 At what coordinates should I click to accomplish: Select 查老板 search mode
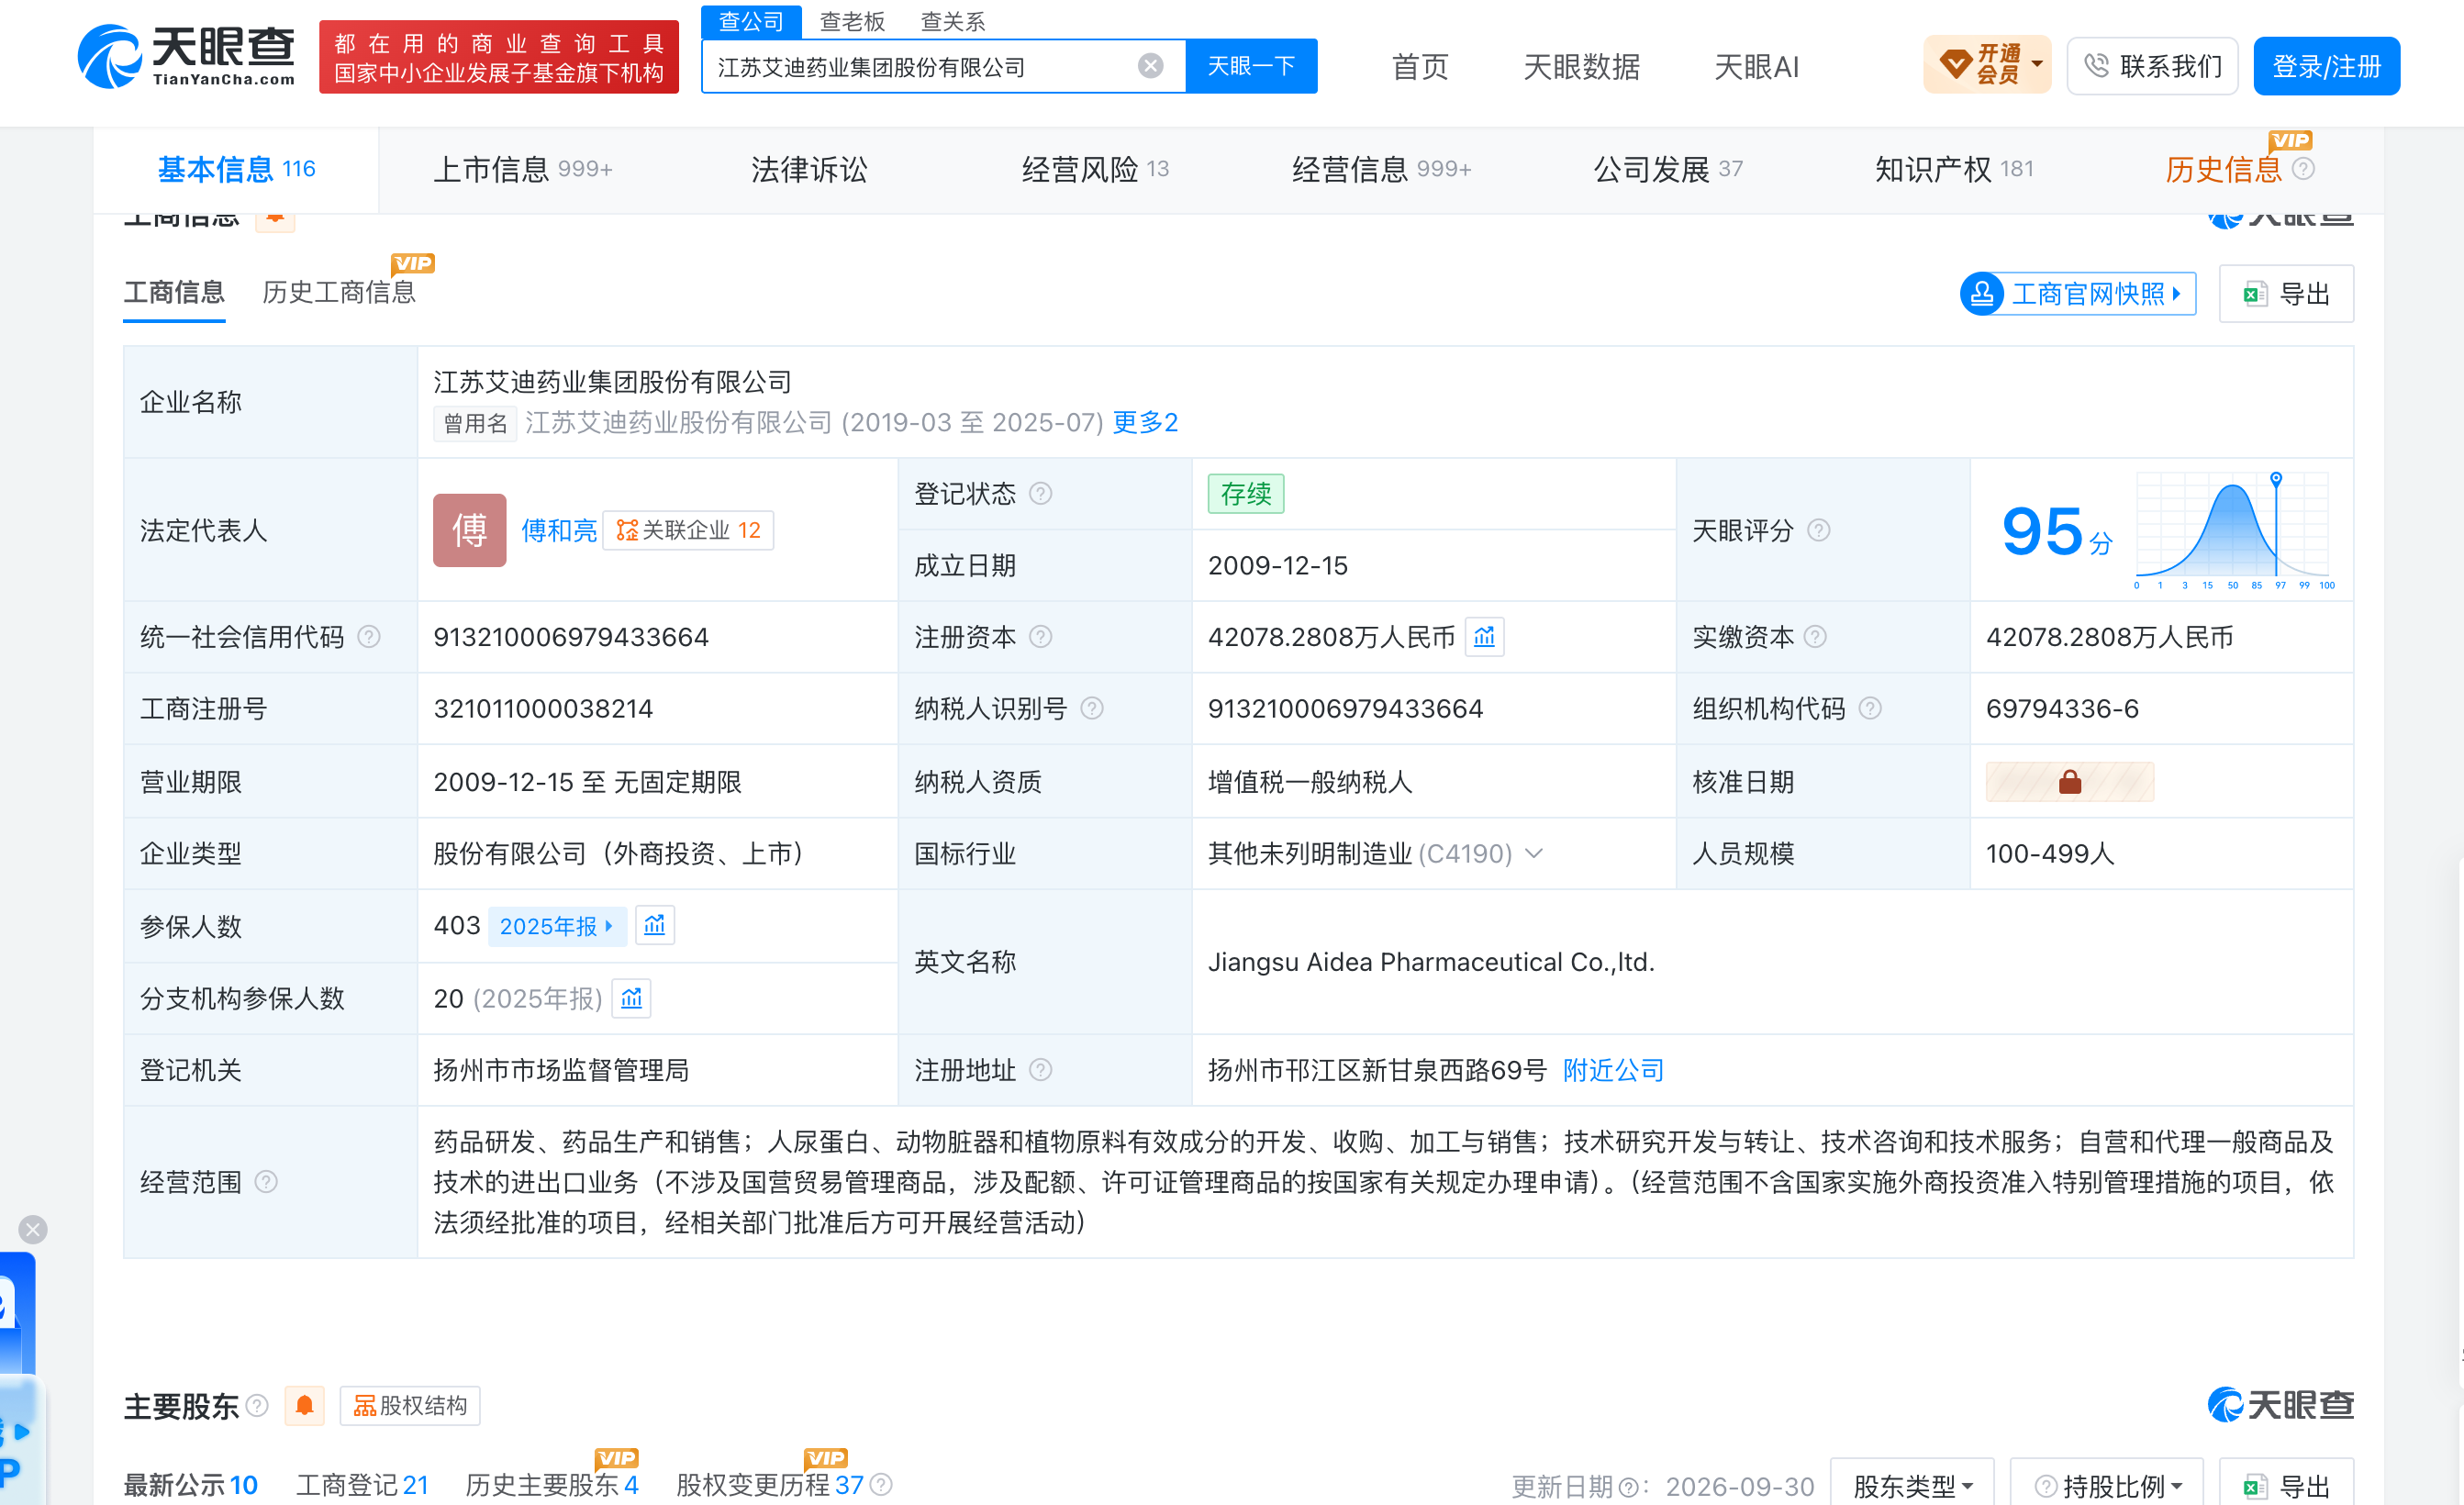tap(852, 21)
